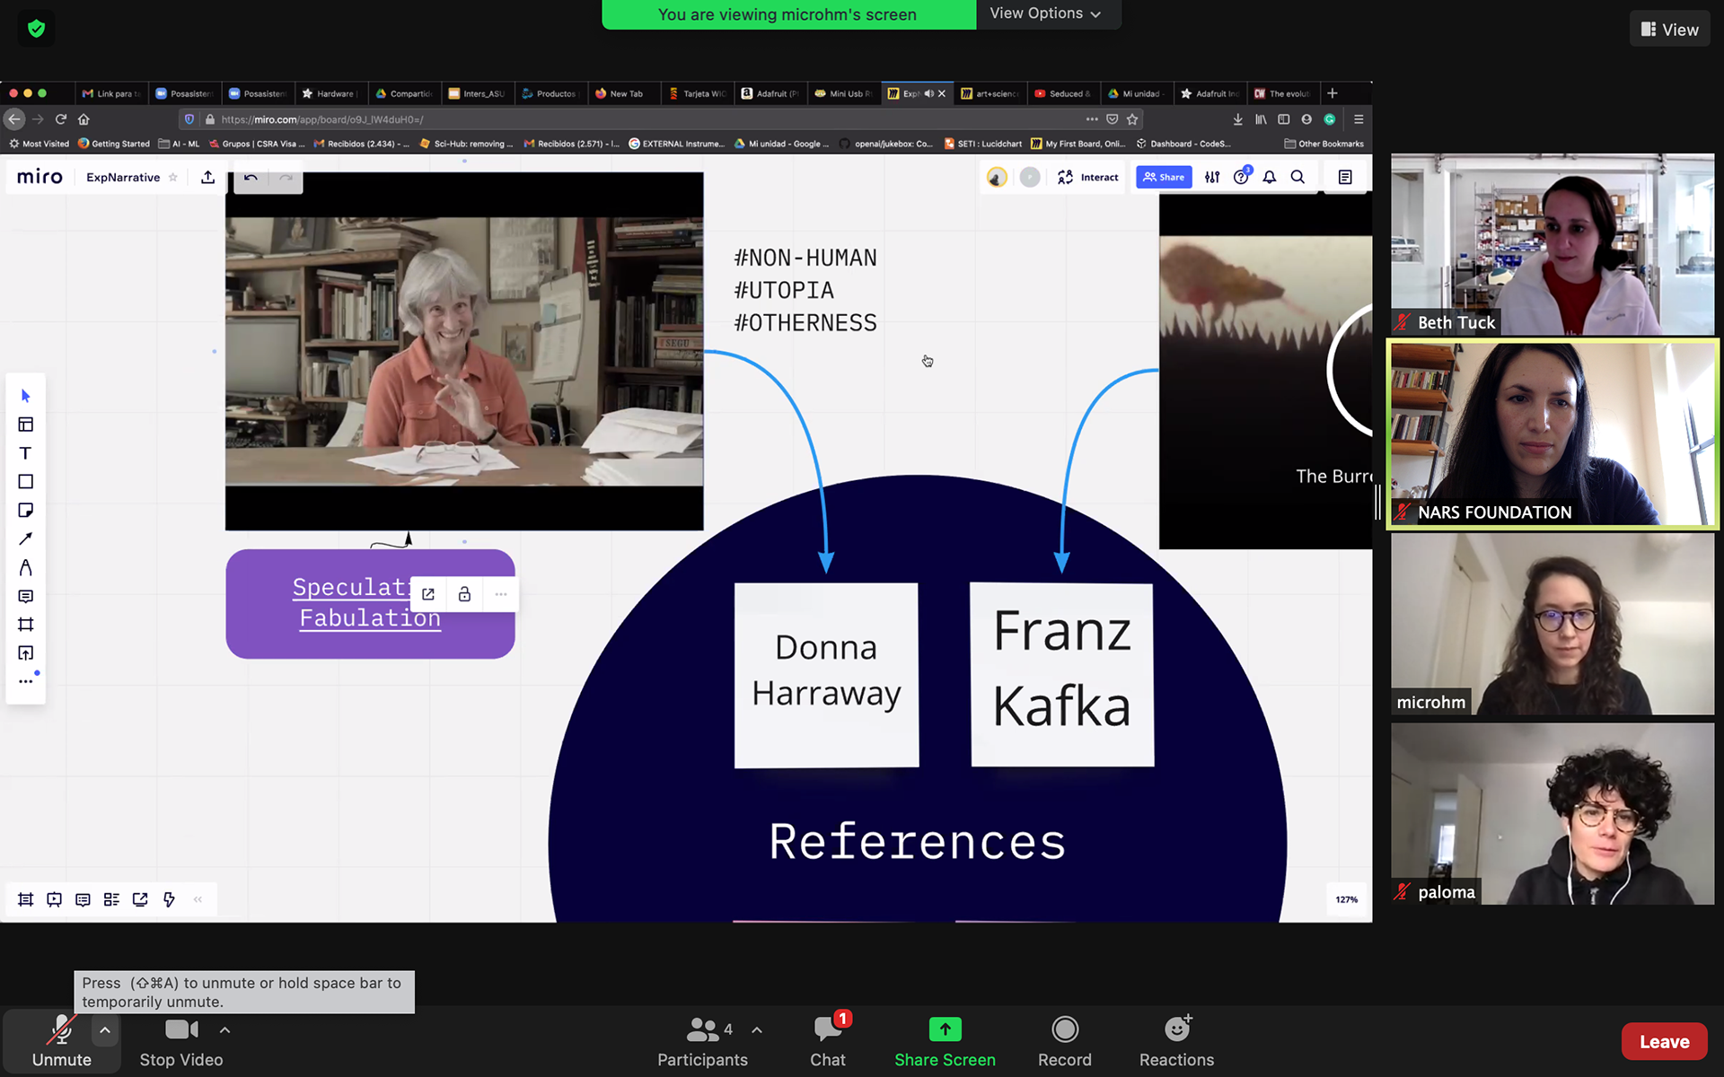Screen dimensions: 1724x1077
Task: Click the Miro export board icon
Action: [207, 177]
